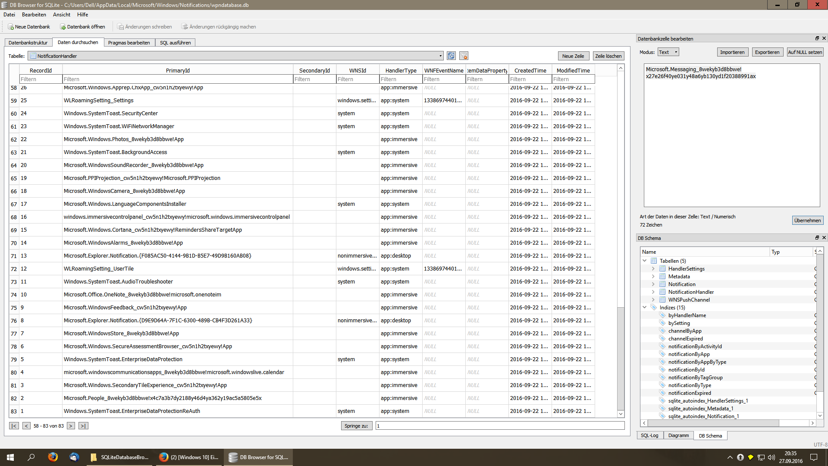The width and height of the screenshot is (828, 466).
Task: Click the Datenbank öffnen toolbar icon
Action: 63,27
